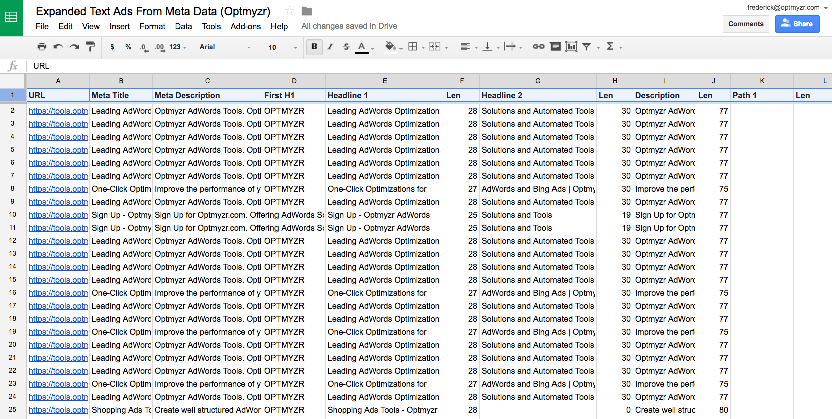The image size is (832, 419).
Task: Open the View menu
Action: click(91, 26)
